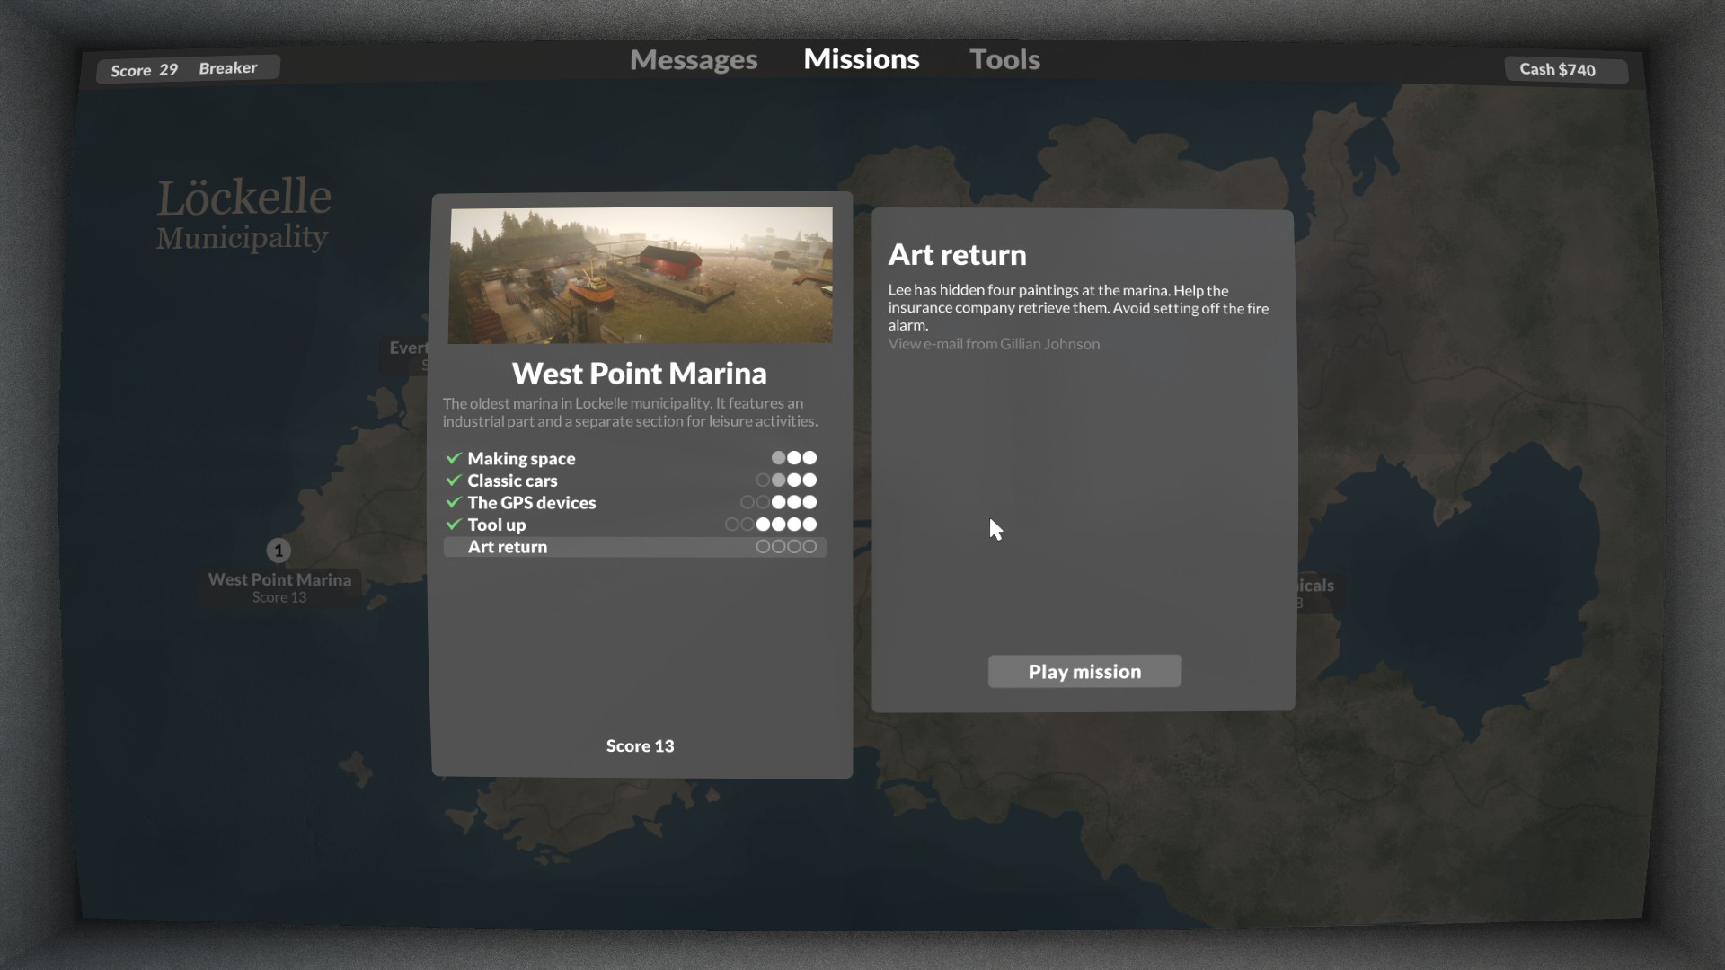Viewport: 1725px width, 970px height.
Task: Select the Classic cars mission
Action: click(512, 481)
